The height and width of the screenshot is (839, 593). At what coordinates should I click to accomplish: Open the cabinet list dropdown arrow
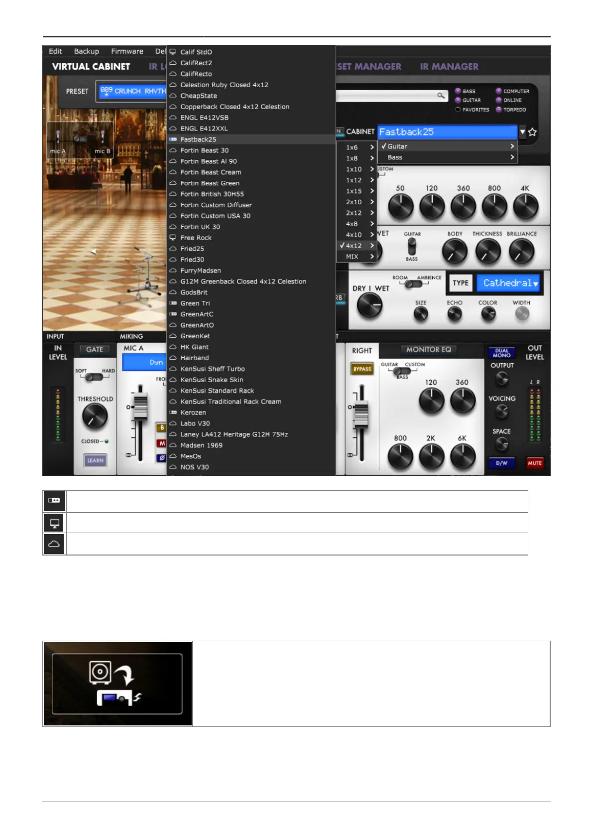[522, 132]
